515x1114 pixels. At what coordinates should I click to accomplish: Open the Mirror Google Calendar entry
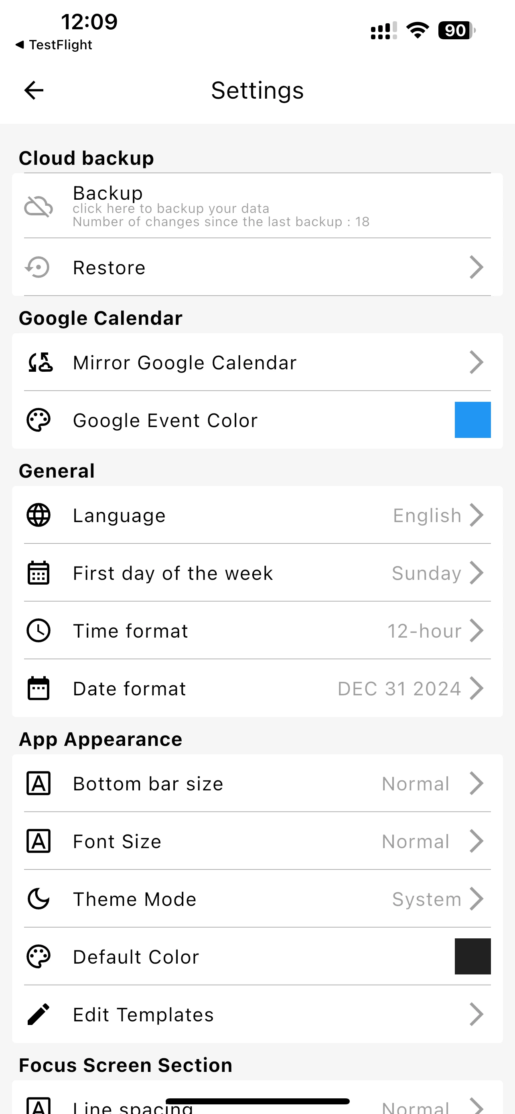click(185, 363)
